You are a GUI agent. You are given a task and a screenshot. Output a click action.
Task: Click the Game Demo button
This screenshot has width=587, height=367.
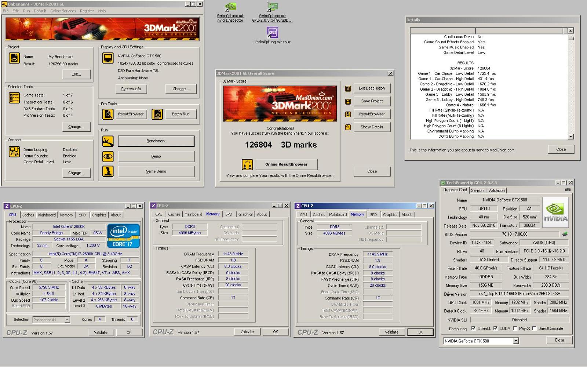pyautogui.click(x=156, y=171)
